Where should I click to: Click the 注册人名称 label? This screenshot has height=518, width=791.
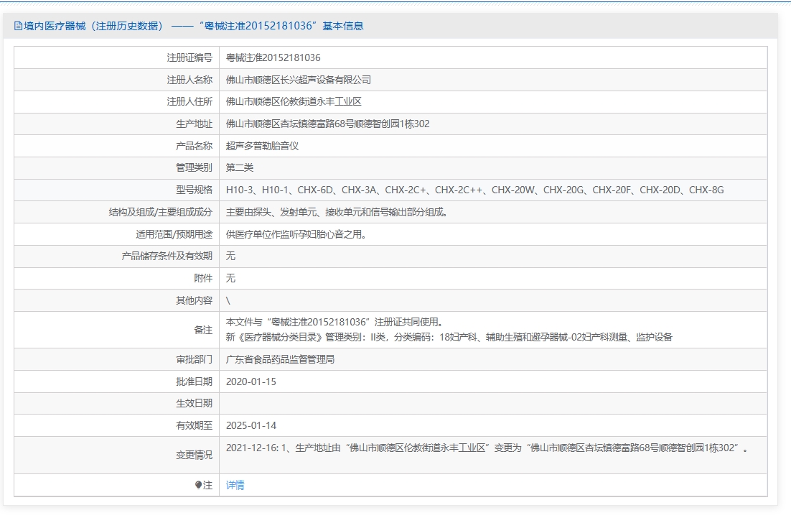click(x=189, y=80)
